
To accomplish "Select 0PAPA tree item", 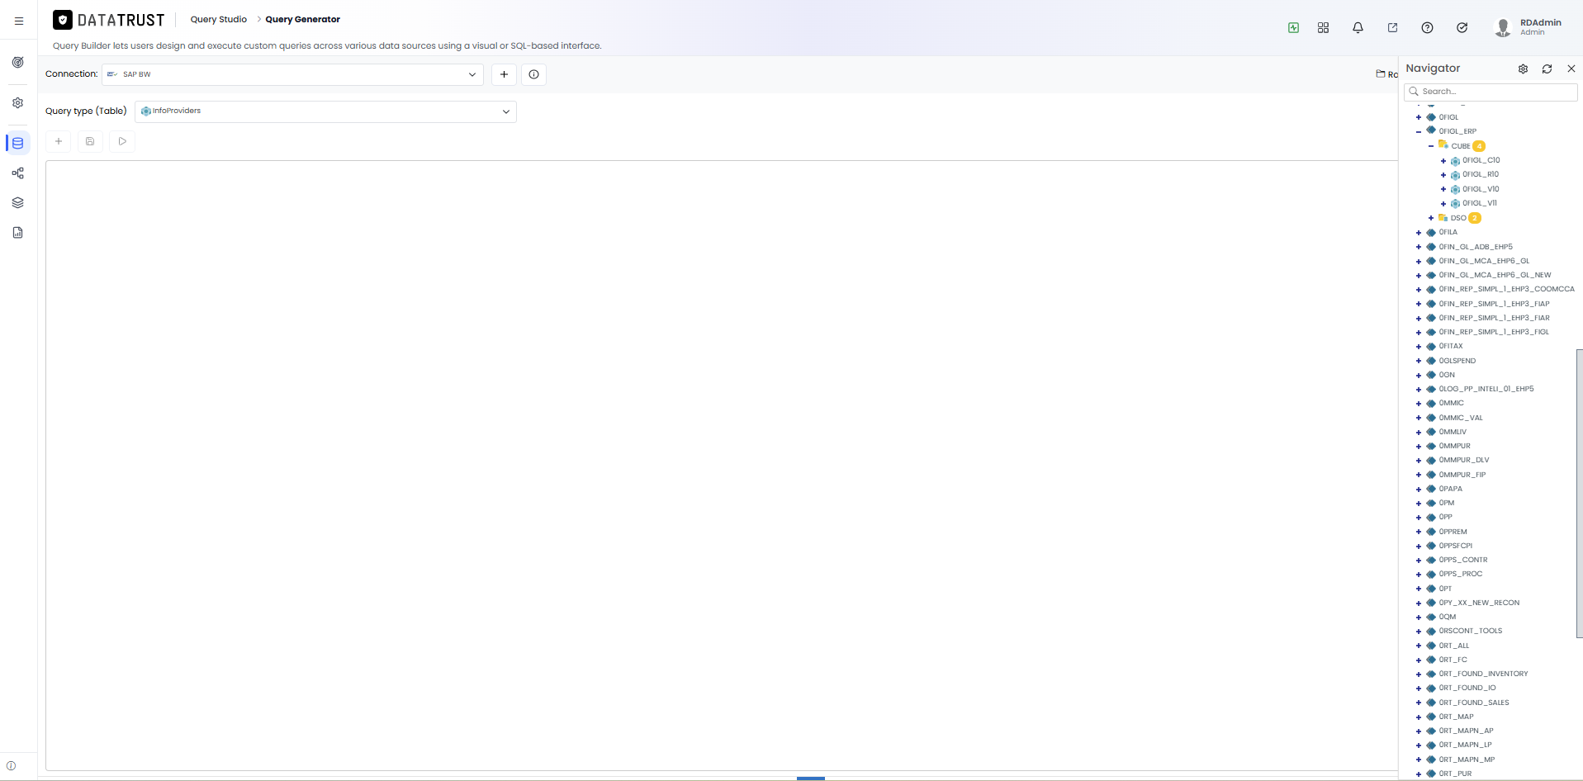I will [x=1450, y=489].
